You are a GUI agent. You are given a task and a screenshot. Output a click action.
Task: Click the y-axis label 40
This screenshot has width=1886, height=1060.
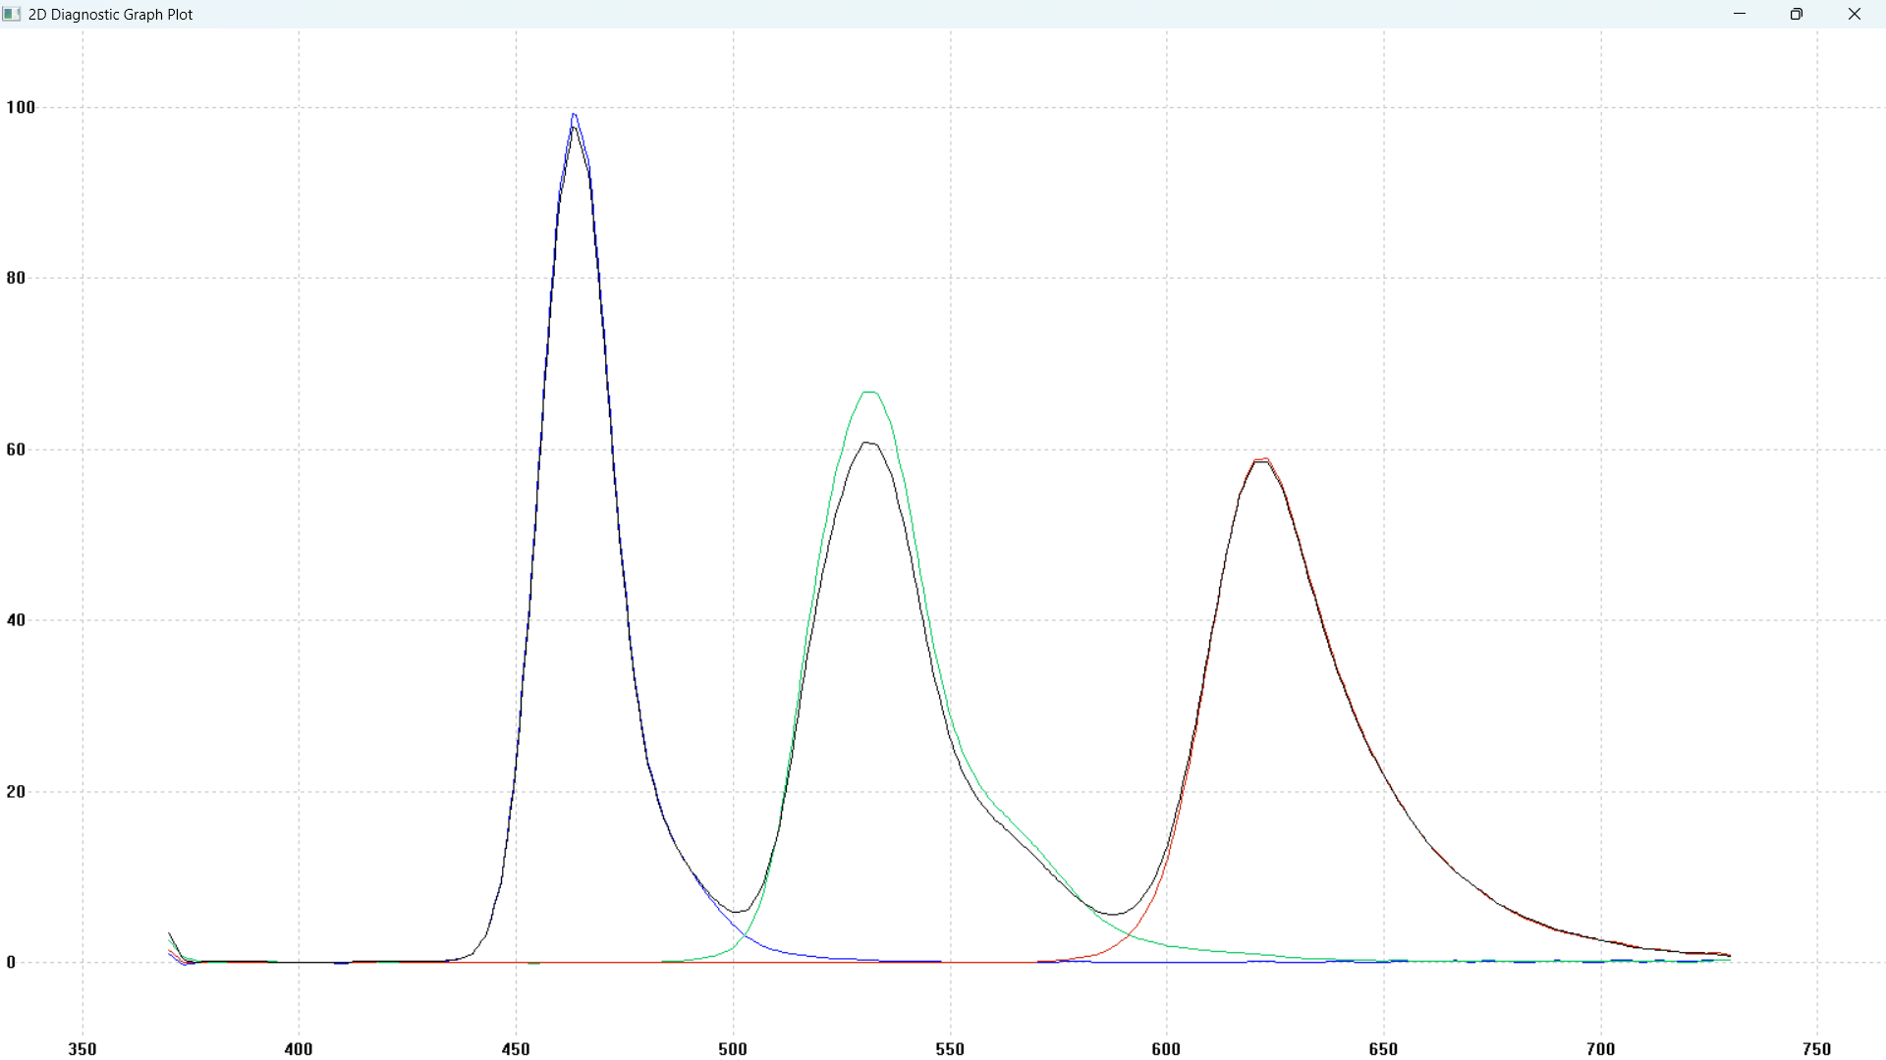[16, 620]
